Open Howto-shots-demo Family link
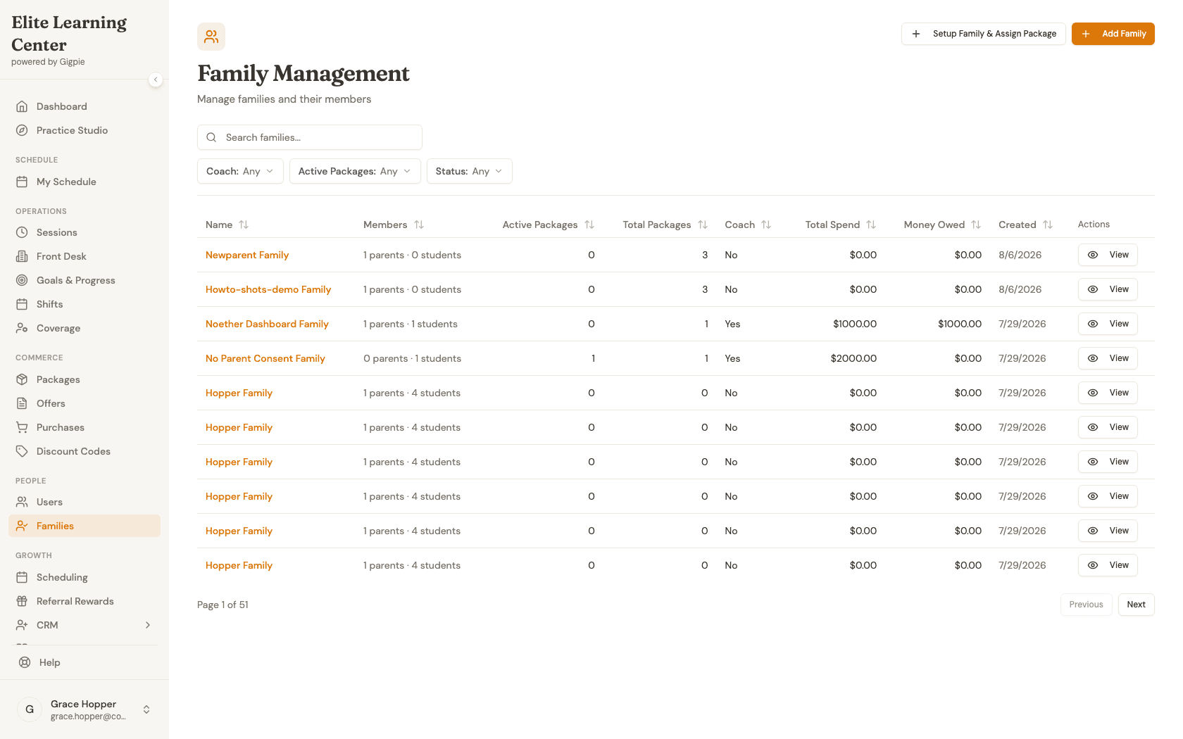The height and width of the screenshot is (739, 1183). tap(268, 289)
